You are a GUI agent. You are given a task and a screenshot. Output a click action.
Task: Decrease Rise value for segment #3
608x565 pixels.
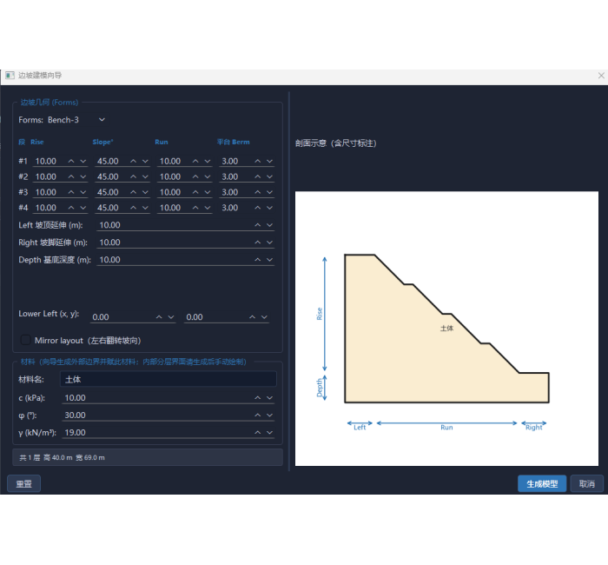[83, 192]
